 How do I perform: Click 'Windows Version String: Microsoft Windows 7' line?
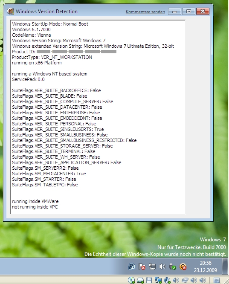point(58,41)
